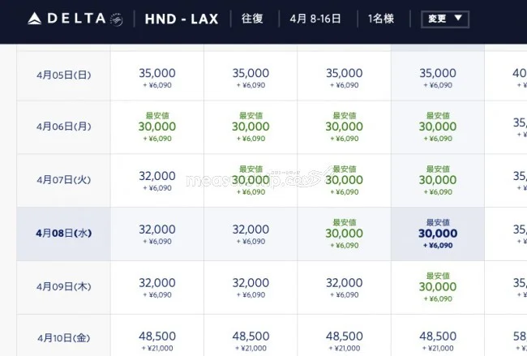Screen dimensions: 527x356
Task: Click the cut-off 40 fare in the 4月05日 row
Action: coord(519,75)
